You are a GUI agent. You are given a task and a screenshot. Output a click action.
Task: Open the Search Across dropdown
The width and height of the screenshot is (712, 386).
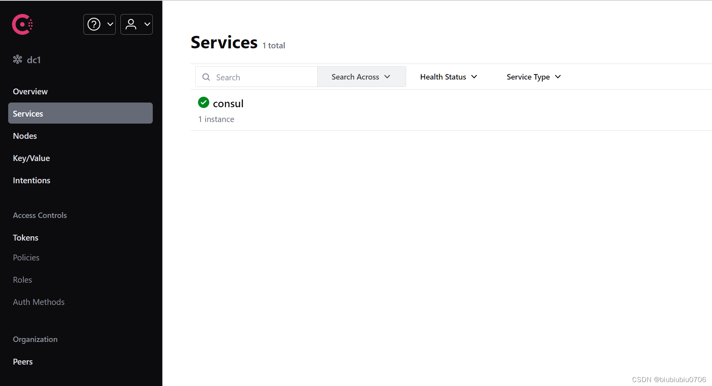coord(360,76)
